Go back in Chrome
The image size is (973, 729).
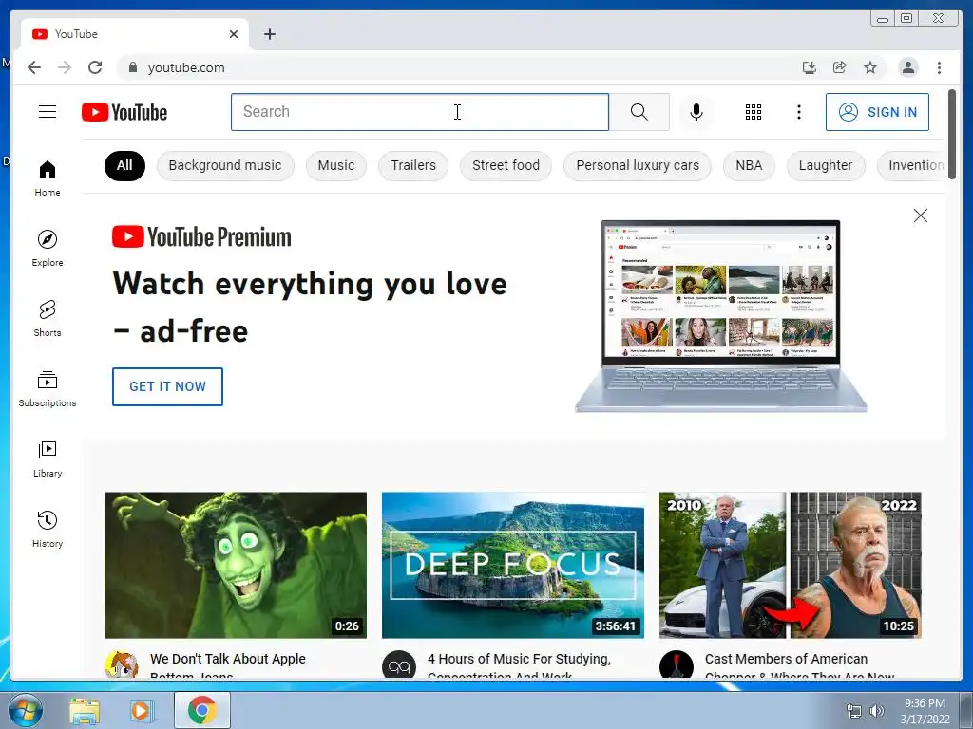pyautogui.click(x=34, y=67)
